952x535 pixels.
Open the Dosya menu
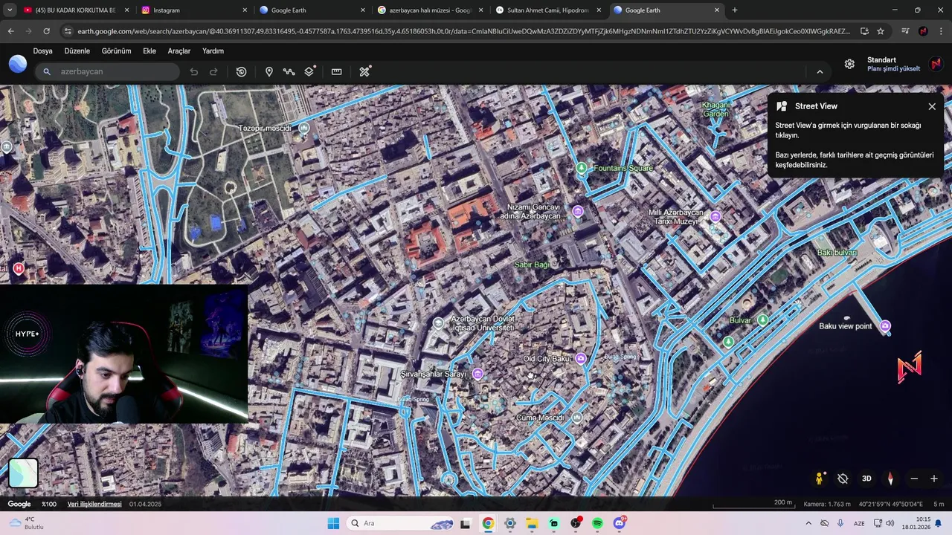(42, 51)
